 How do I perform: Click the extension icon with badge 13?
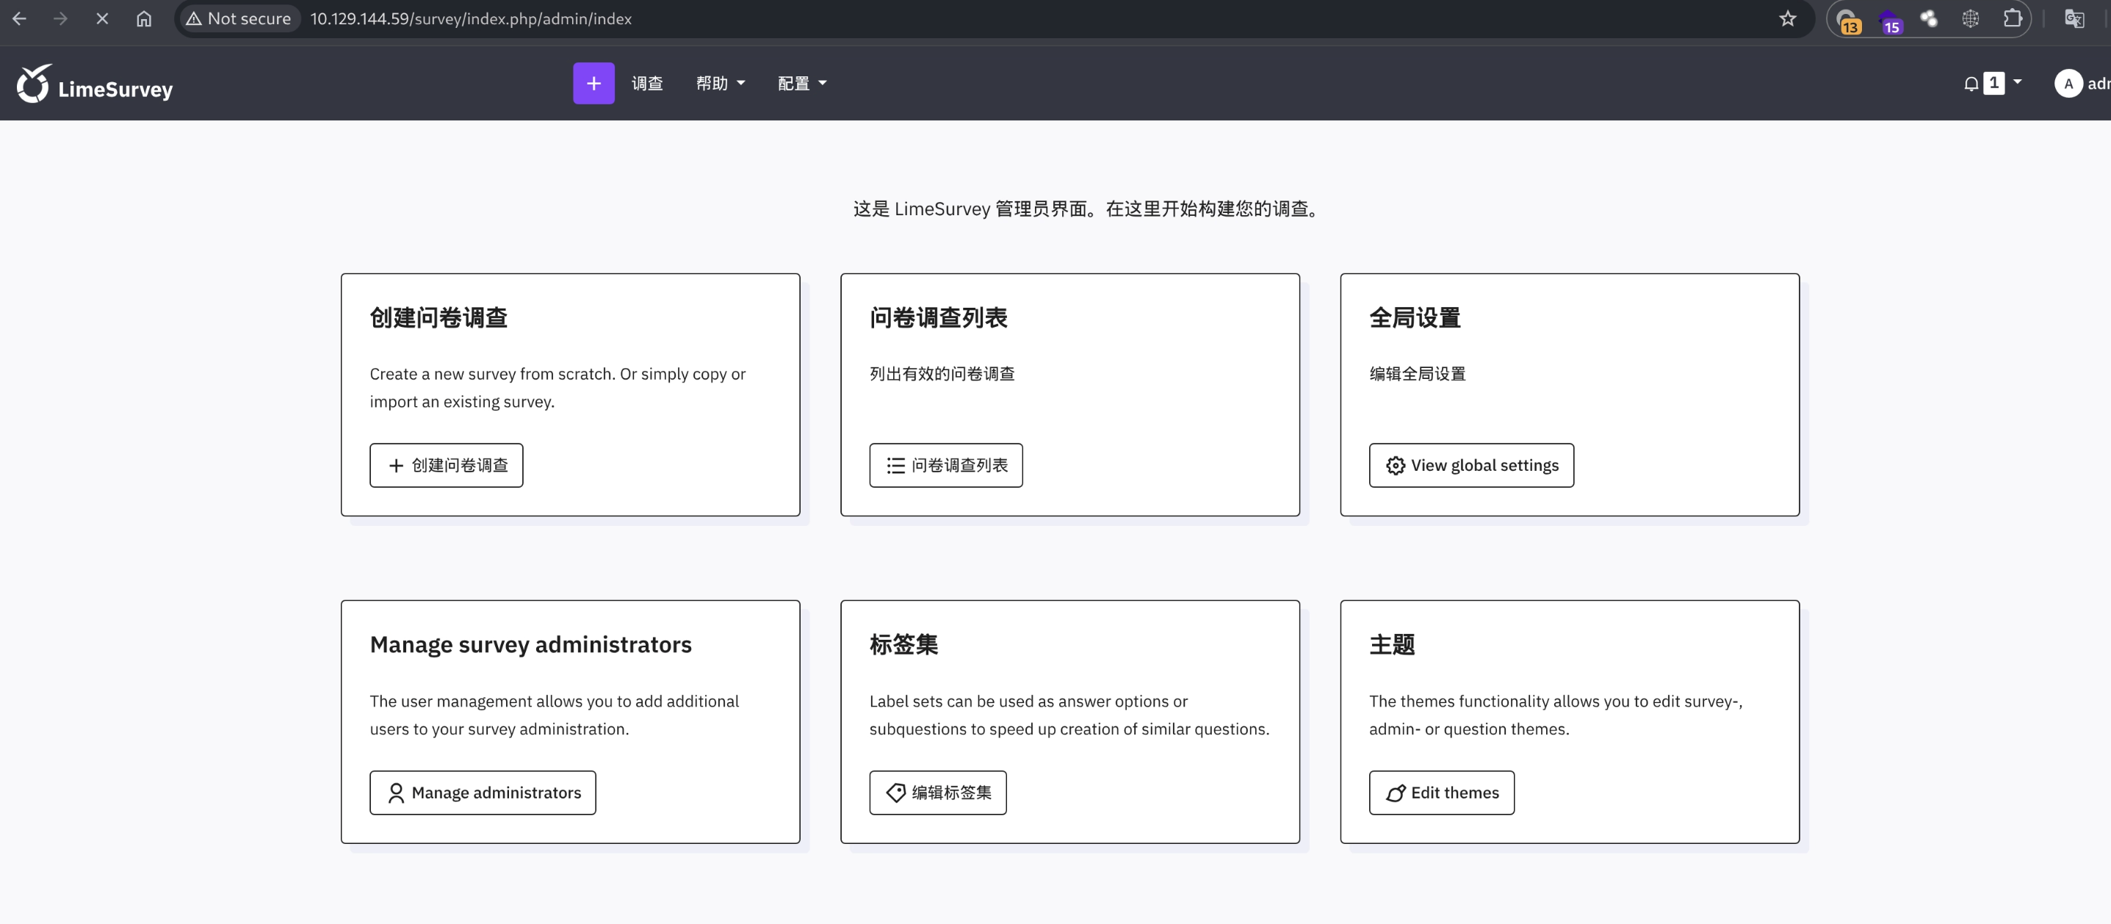pos(1847,20)
